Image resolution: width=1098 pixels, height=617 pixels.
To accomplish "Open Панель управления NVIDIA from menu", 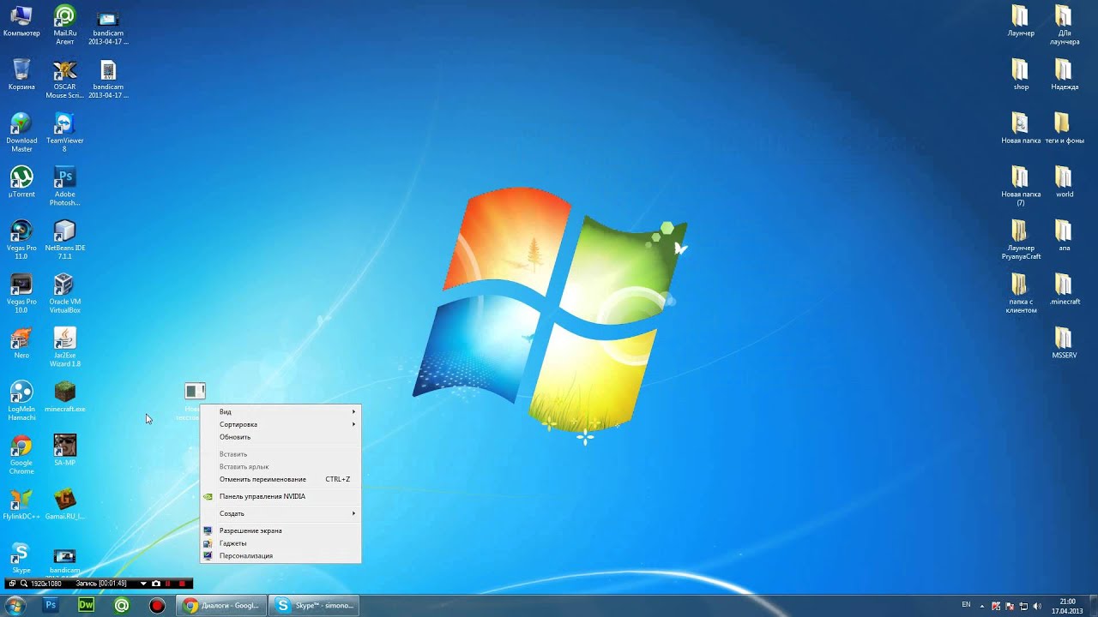I will point(281,496).
